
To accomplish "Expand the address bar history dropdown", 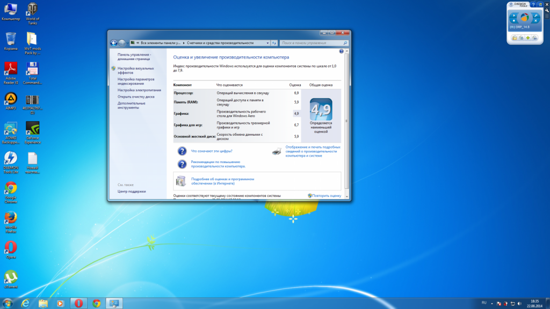I will (x=267, y=43).
